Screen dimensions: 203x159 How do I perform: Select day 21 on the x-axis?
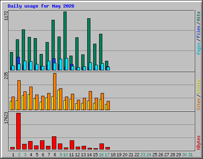click(x=131, y=155)
